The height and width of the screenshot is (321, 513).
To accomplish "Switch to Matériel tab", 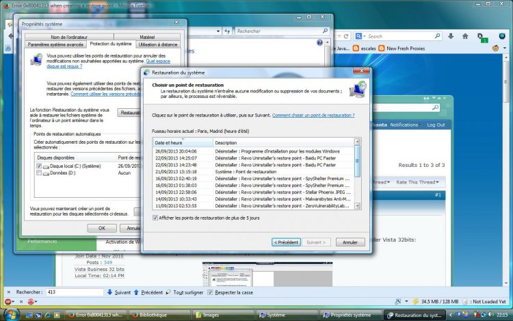I will 147,37.
